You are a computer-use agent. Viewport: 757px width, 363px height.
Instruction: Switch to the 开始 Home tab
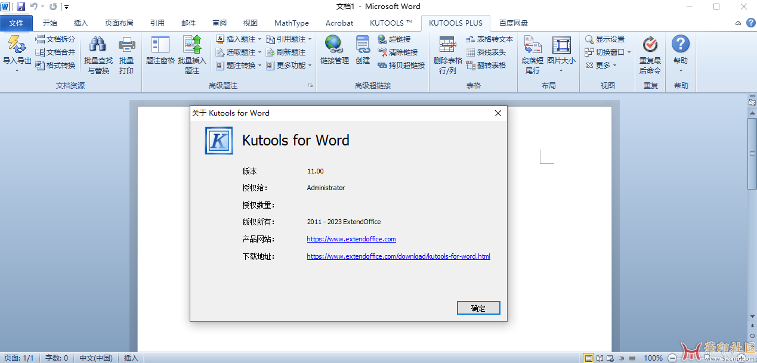pos(50,23)
